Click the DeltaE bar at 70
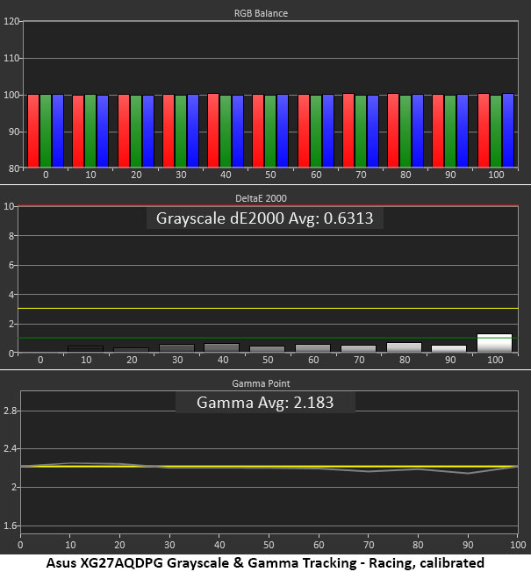Viewport: 531px width, 572px height. (x=358, y=349)
